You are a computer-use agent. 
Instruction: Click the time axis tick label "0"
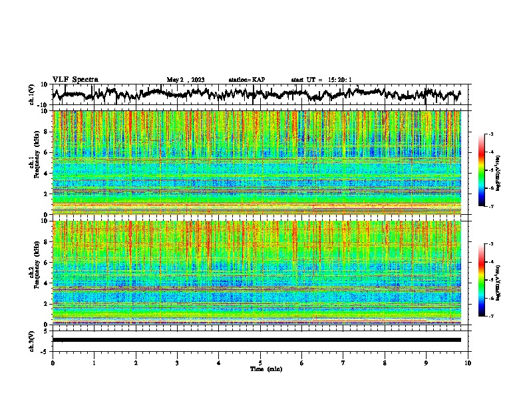pyautogui.click(x=53, y=363)
